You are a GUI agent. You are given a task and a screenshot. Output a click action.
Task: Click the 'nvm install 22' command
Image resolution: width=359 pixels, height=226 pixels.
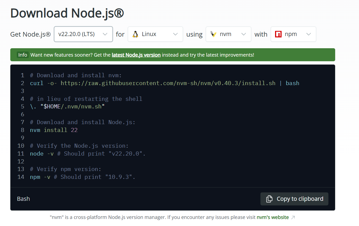pyautogui.click(x=54, y=130)
